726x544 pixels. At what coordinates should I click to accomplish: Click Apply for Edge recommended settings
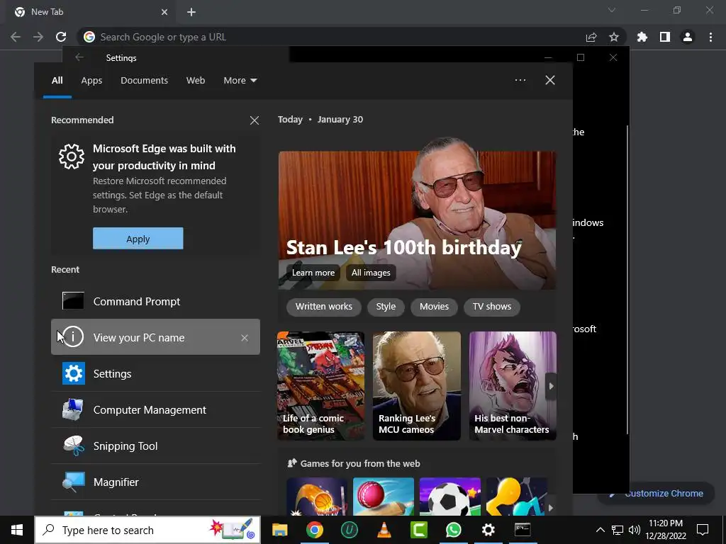pos(138,239)
